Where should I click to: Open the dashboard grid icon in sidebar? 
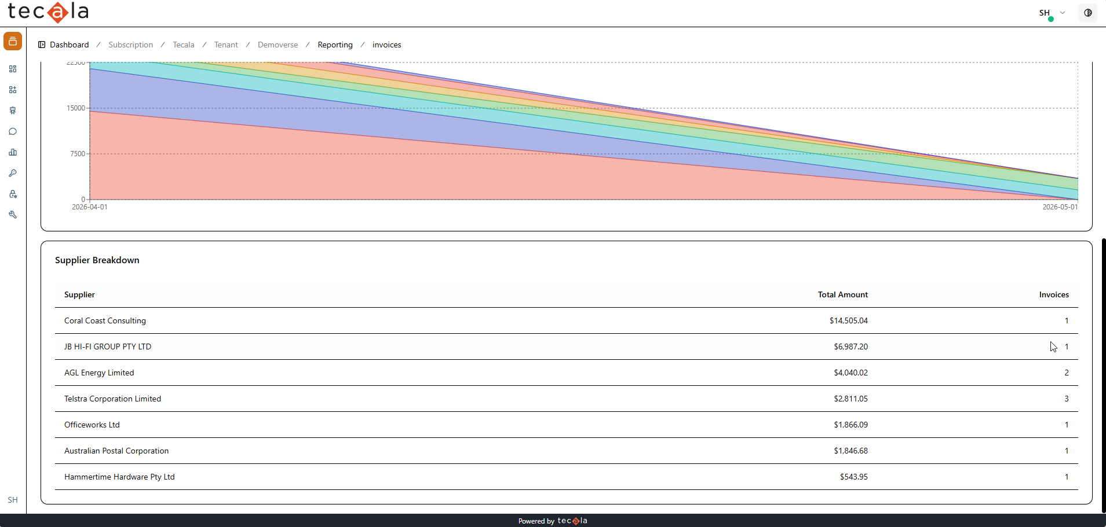tap(13, 69)
